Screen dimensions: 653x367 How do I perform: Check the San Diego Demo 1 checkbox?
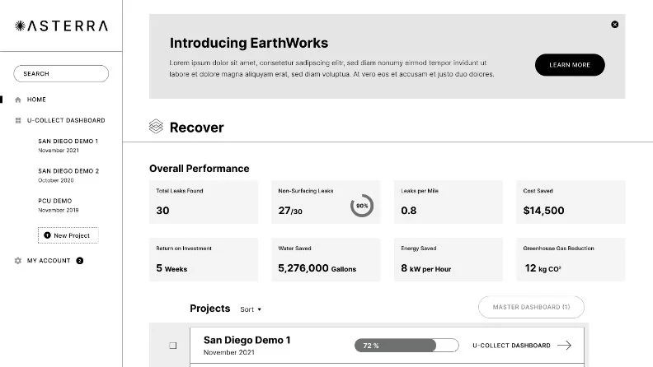[x=173, y=346]
